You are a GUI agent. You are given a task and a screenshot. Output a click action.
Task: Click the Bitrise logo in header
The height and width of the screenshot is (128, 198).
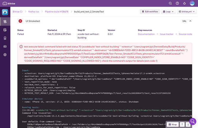point(9,3)
